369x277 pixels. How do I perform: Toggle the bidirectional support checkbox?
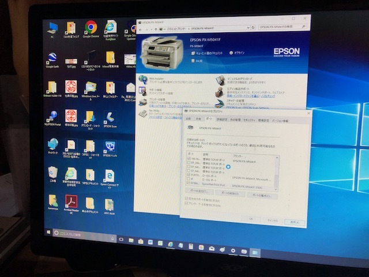(187, 199)
